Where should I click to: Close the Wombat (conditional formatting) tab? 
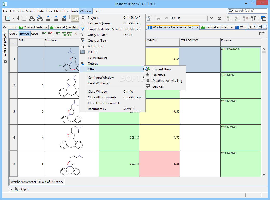pyautogui.click(x=197, y=28)
